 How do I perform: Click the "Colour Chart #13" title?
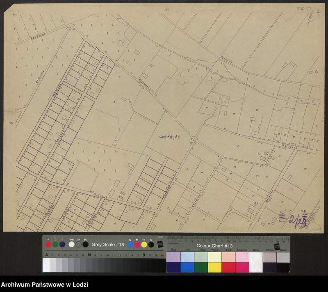pyautogui.click(x=214, y=245)
